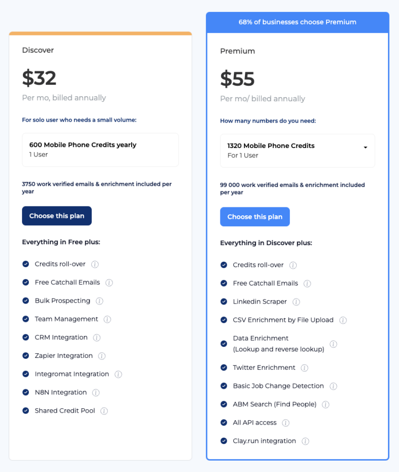Expand the 1320 Mobile Phone Credits dropdown arrow
The image size is (399, 472).
tap(365, 148)
